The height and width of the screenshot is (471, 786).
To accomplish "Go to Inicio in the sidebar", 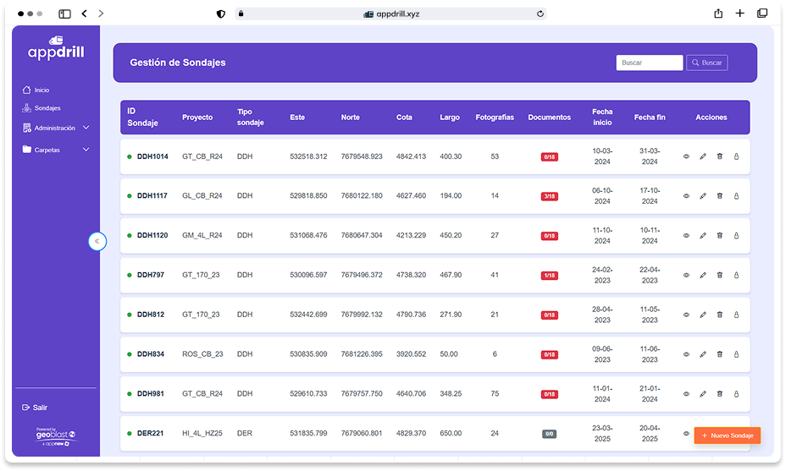I will click(x=42, y=90).
